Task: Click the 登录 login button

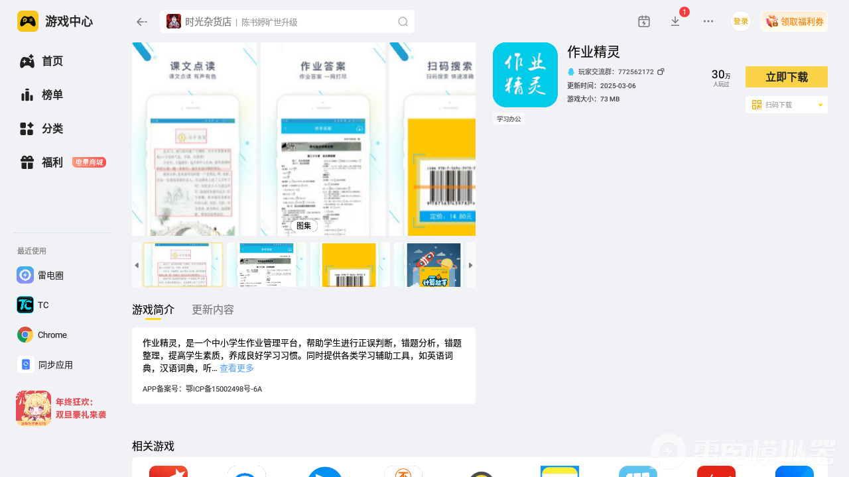Action: [x=741, y=21]
